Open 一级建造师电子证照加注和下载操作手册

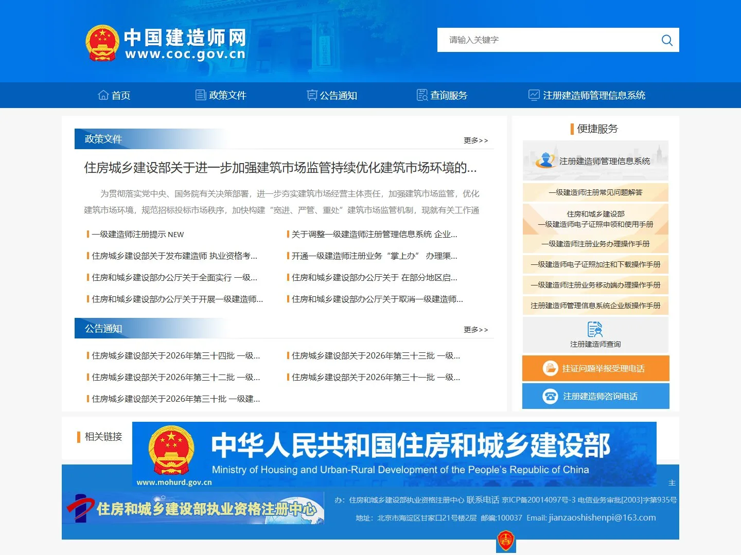point(595,264)
